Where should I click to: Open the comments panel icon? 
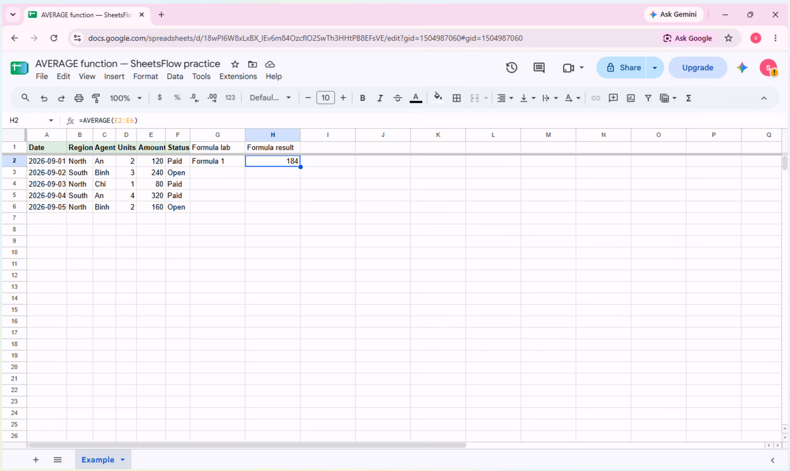coord(539,68)
